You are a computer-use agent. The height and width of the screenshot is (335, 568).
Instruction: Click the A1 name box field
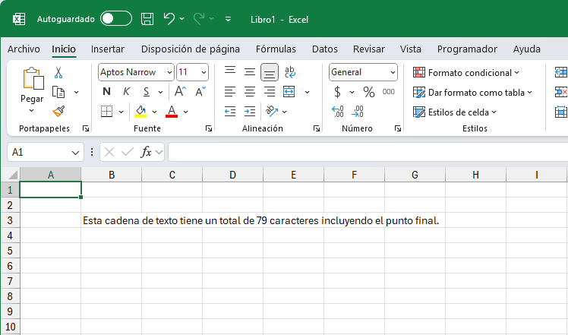pyautogui.click(x=46, y=152)
